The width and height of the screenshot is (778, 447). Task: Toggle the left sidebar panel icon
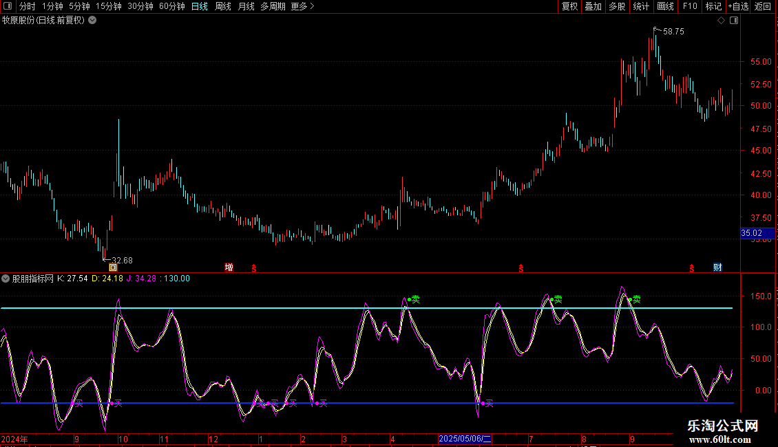(7, 6)
